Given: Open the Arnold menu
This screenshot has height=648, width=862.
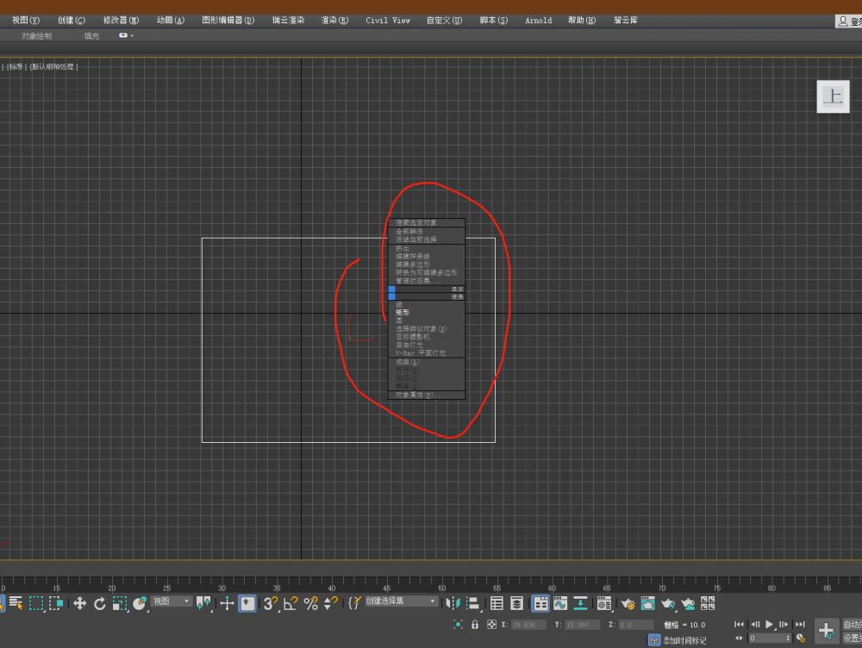Looking at the screenshot, I should pyautogui.click(x=539, y=21).
